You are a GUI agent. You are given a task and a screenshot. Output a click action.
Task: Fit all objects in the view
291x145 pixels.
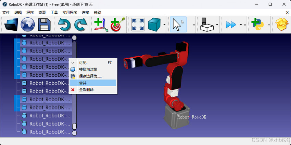pyautogui.click(x=138, y=25)
